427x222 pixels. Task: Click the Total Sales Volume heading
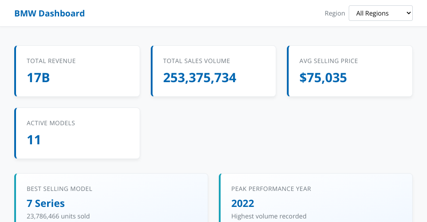tap(196, 61)
